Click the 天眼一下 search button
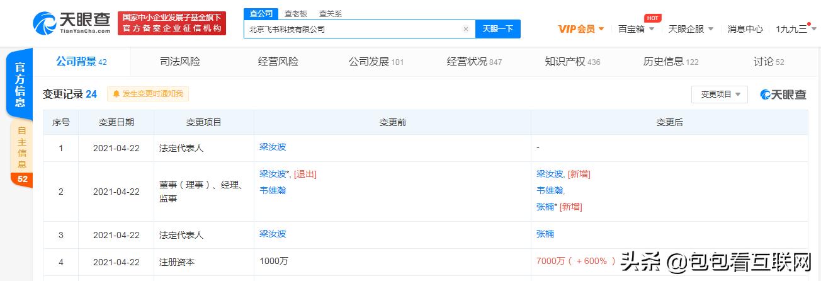This screenshot has height=281, width=821. [498, 29]
